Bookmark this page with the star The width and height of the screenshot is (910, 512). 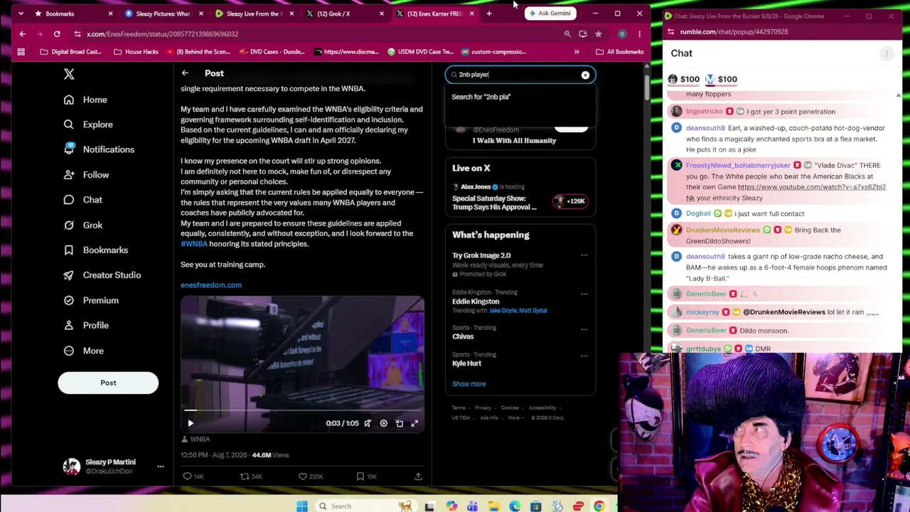click(599, 34)
